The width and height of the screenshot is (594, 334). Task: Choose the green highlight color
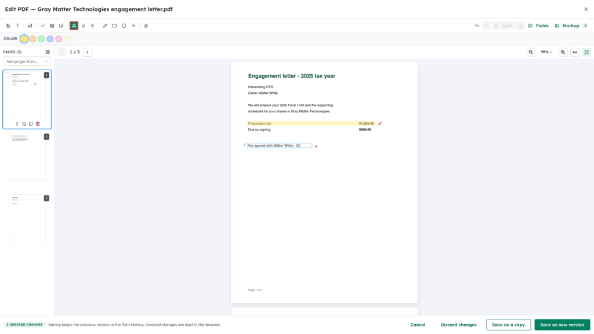pyautogui.click(x=42, y=39)
